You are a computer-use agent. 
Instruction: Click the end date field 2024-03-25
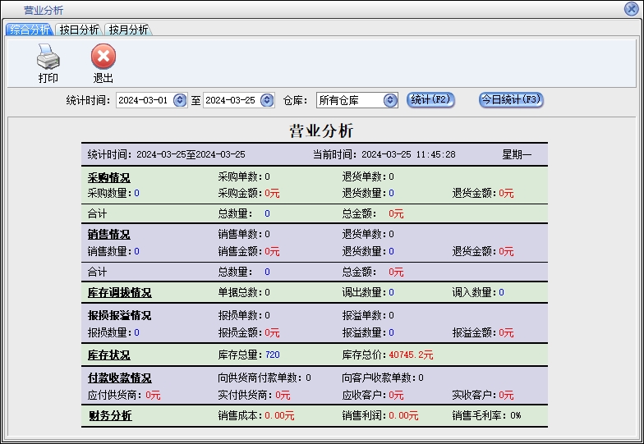[x=230, y=100]
